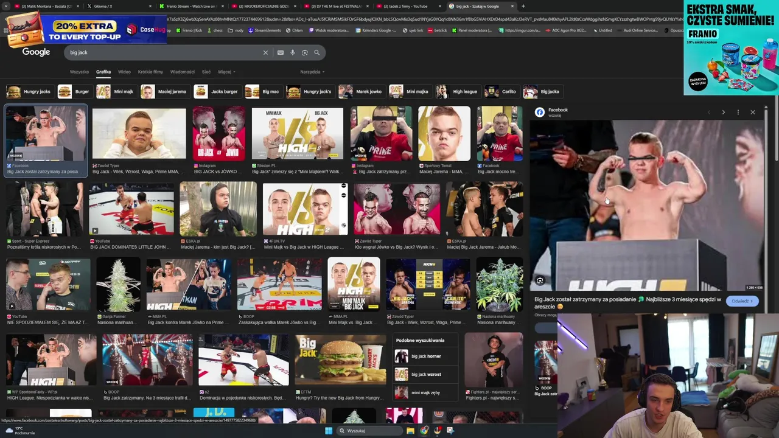The height and width of the screenshot is (438, 779).
Task: Open the Snipping tool taskbar icon
Action: 450,431
